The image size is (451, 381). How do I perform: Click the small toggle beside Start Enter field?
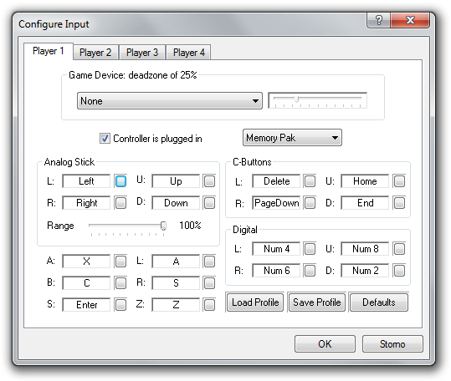tap(120, 305)
